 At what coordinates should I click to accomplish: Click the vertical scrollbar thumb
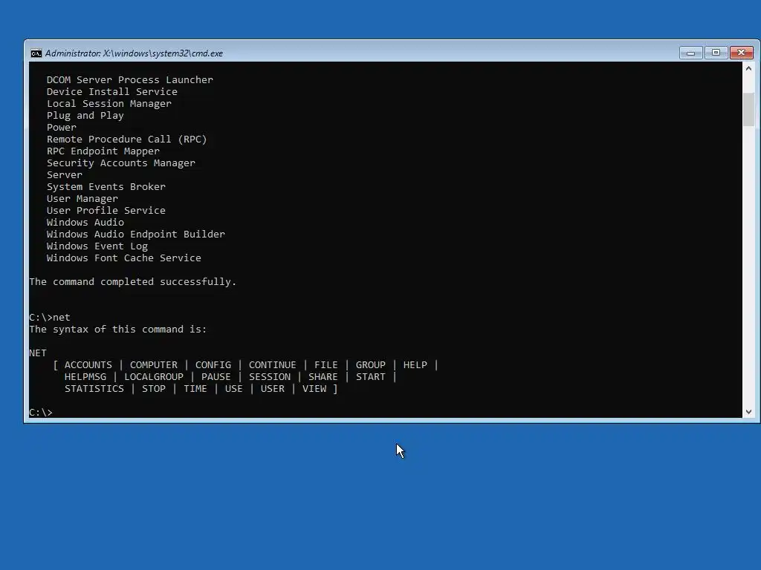(x=748, y=109)
